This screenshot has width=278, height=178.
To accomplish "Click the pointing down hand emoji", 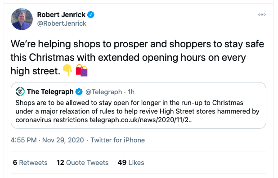I will coord(67,70).
